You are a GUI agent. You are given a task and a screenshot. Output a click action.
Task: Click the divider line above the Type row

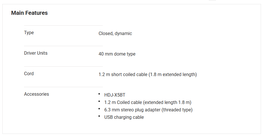[x=63, y=26]
